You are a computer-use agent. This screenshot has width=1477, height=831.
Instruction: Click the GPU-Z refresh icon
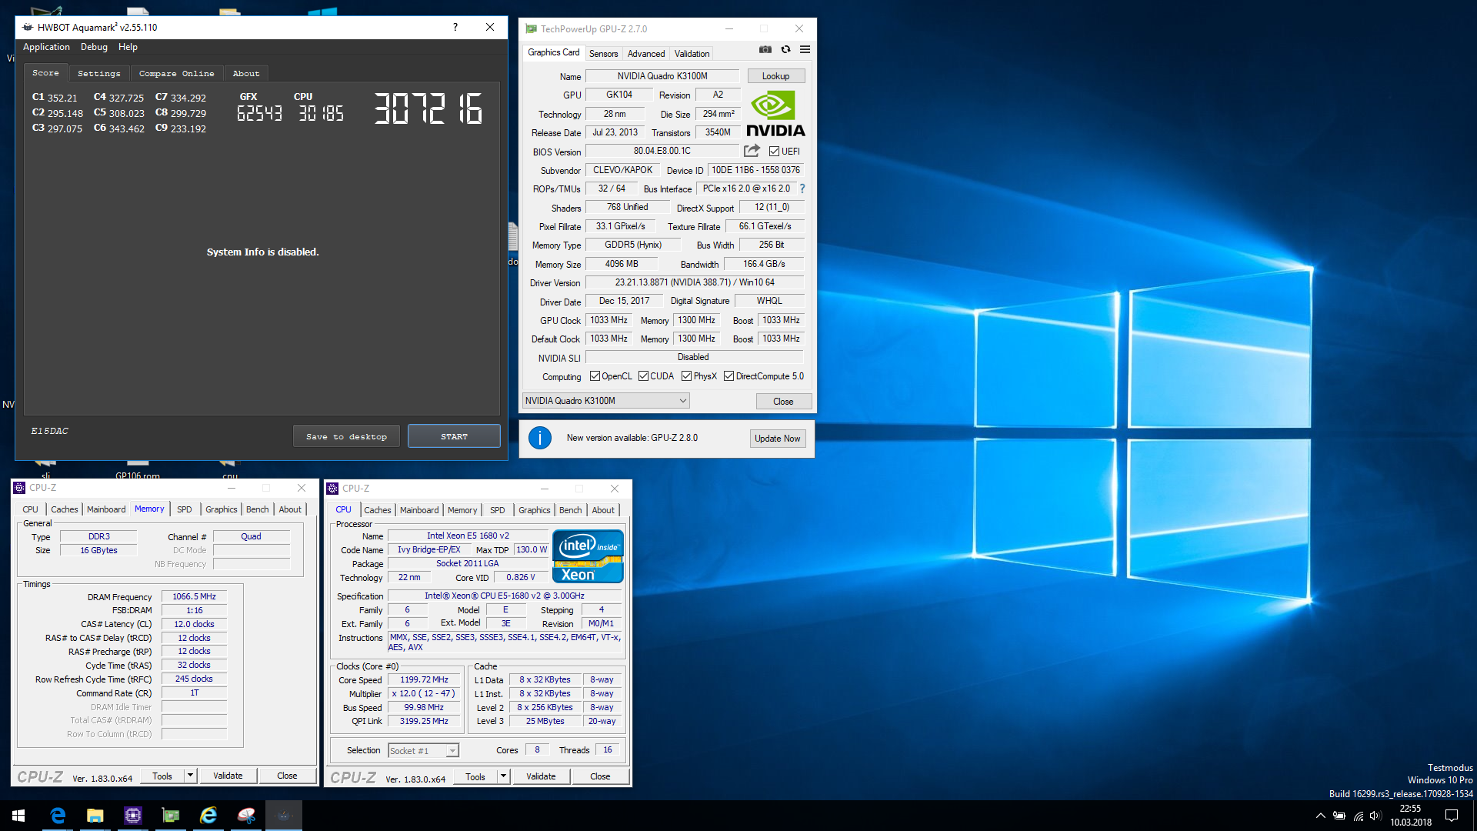pos(785,49)
